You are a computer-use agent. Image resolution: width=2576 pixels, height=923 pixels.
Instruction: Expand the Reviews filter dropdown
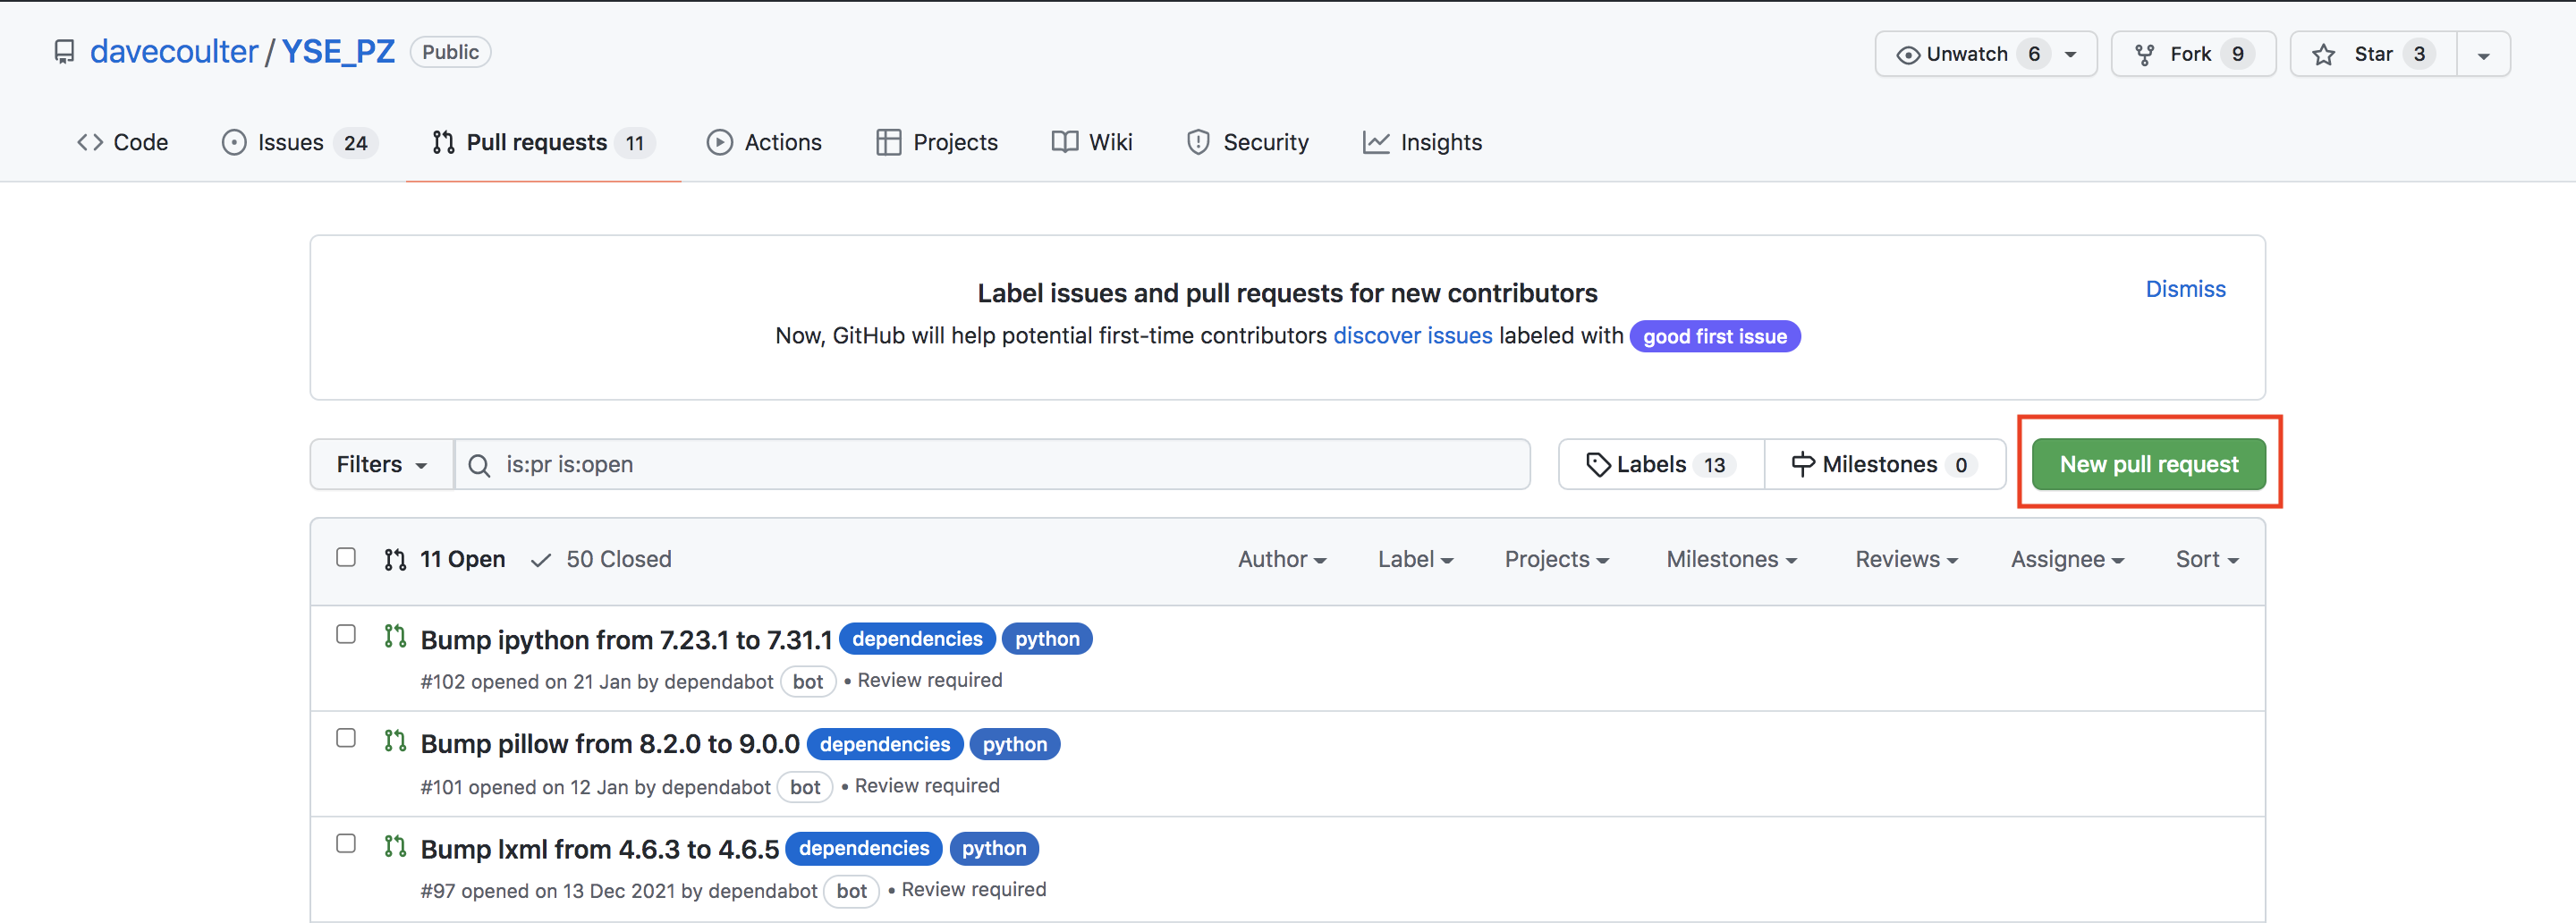click(1906, 559)
